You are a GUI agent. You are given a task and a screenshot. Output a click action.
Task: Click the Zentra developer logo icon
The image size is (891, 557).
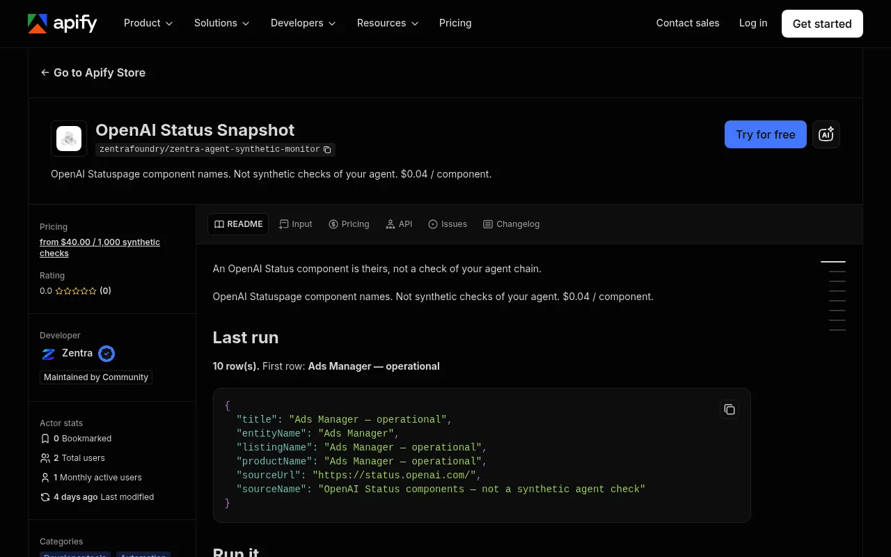coord(48,354)
